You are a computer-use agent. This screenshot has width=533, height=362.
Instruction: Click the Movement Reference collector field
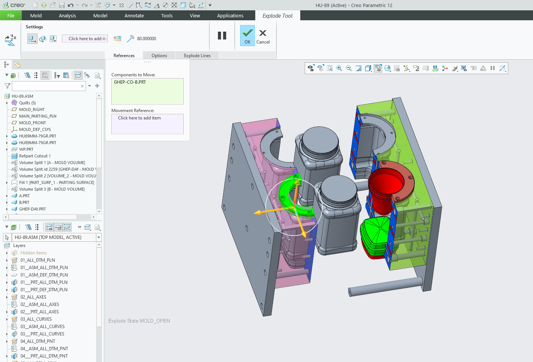[x=147, y=124]
